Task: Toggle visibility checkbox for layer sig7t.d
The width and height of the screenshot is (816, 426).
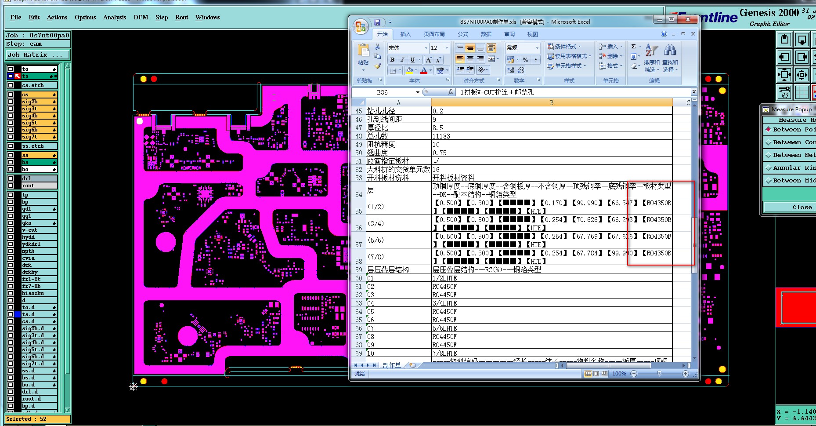Action: click(x=11, y=364)
